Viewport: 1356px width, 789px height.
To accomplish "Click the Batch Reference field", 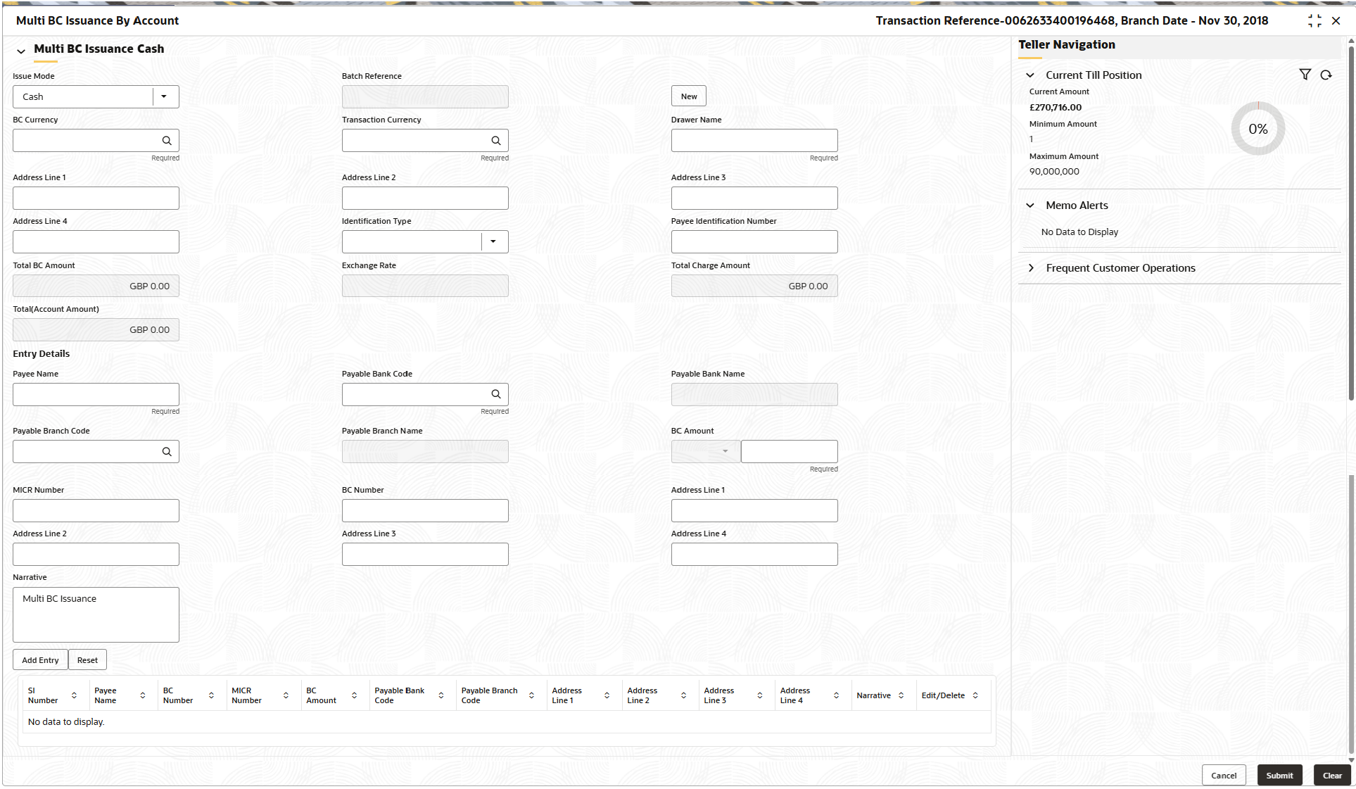I will [425, 96].
